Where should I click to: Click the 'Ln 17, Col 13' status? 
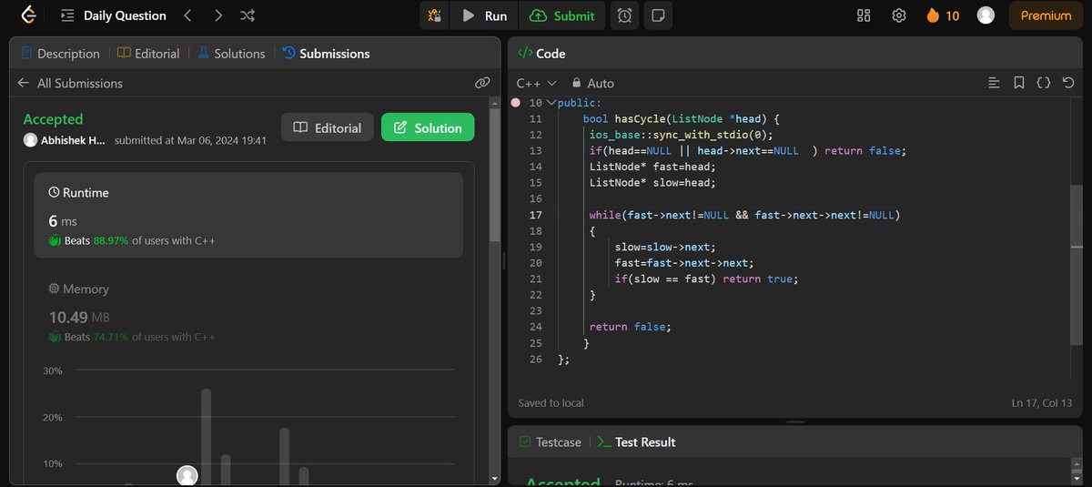pos(1042,402)
